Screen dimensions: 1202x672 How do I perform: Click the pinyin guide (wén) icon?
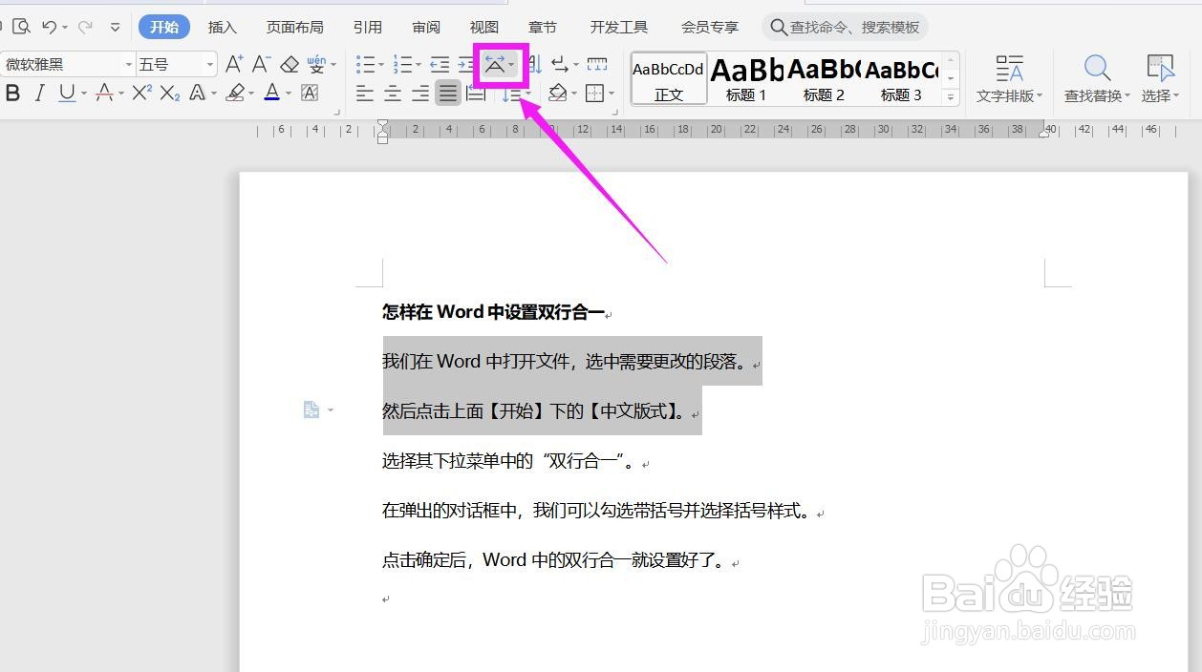click(x=316, y=64)
